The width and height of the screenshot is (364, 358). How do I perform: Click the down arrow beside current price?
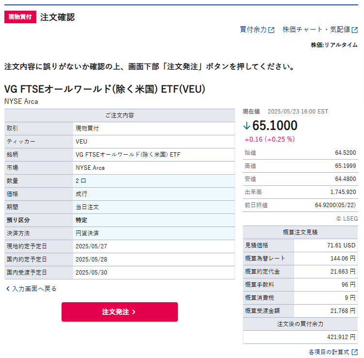[247, 126]
